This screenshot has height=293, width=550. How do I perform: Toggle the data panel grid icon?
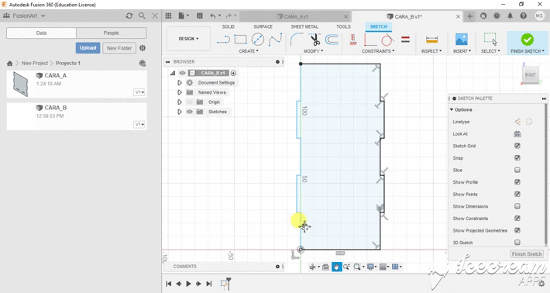[x=168, y=16]
